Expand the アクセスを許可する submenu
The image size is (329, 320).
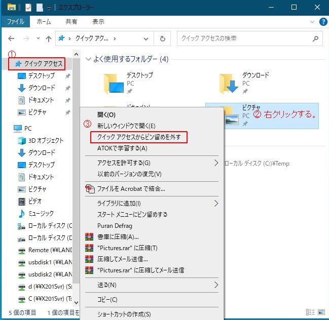[x=216, y=163]
